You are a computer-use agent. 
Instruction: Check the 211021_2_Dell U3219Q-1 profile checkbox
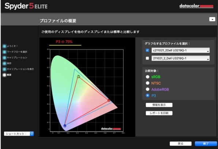click(147, 58)
